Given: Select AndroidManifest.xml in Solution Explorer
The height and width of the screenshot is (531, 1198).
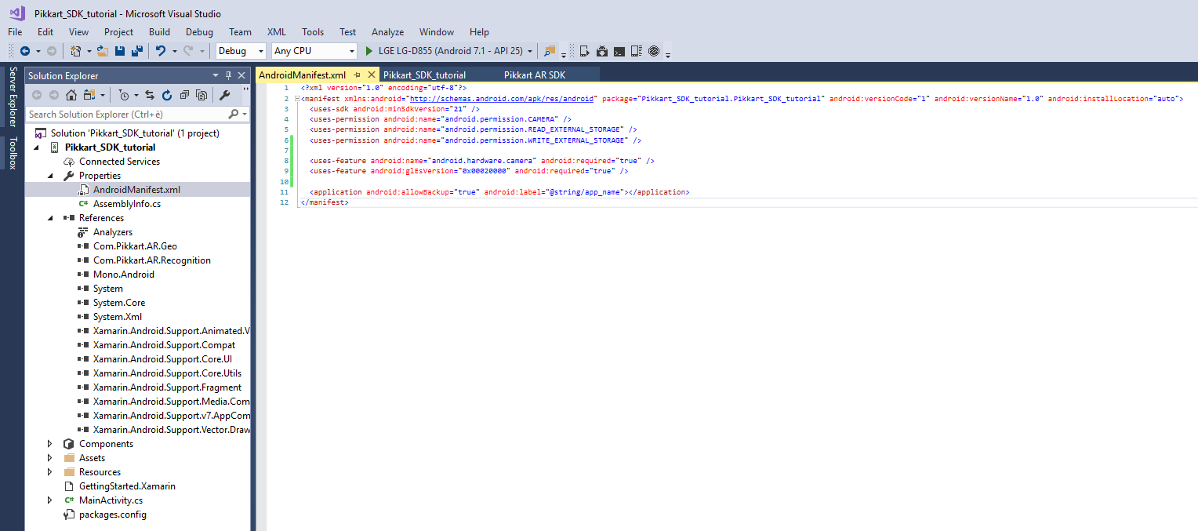Looking at the screenshot, I should tap(137, 190).
